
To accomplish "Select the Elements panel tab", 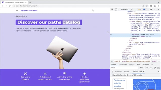I will pos(125,9).
